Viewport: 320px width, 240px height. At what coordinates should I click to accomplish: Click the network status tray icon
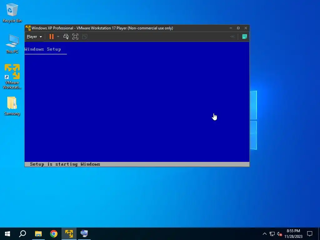(272, 234)
